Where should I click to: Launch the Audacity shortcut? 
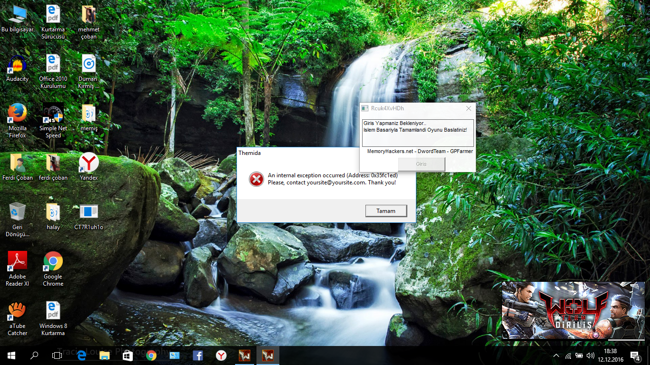pos(18,68)
